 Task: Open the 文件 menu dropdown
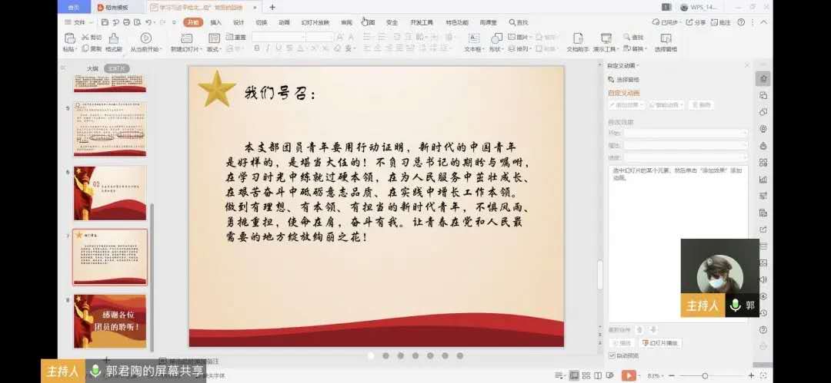[x=78, y=22]
